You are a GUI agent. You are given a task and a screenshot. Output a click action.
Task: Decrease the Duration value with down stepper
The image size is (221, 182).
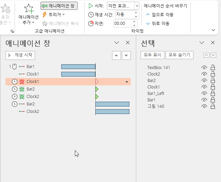(136, 16)
